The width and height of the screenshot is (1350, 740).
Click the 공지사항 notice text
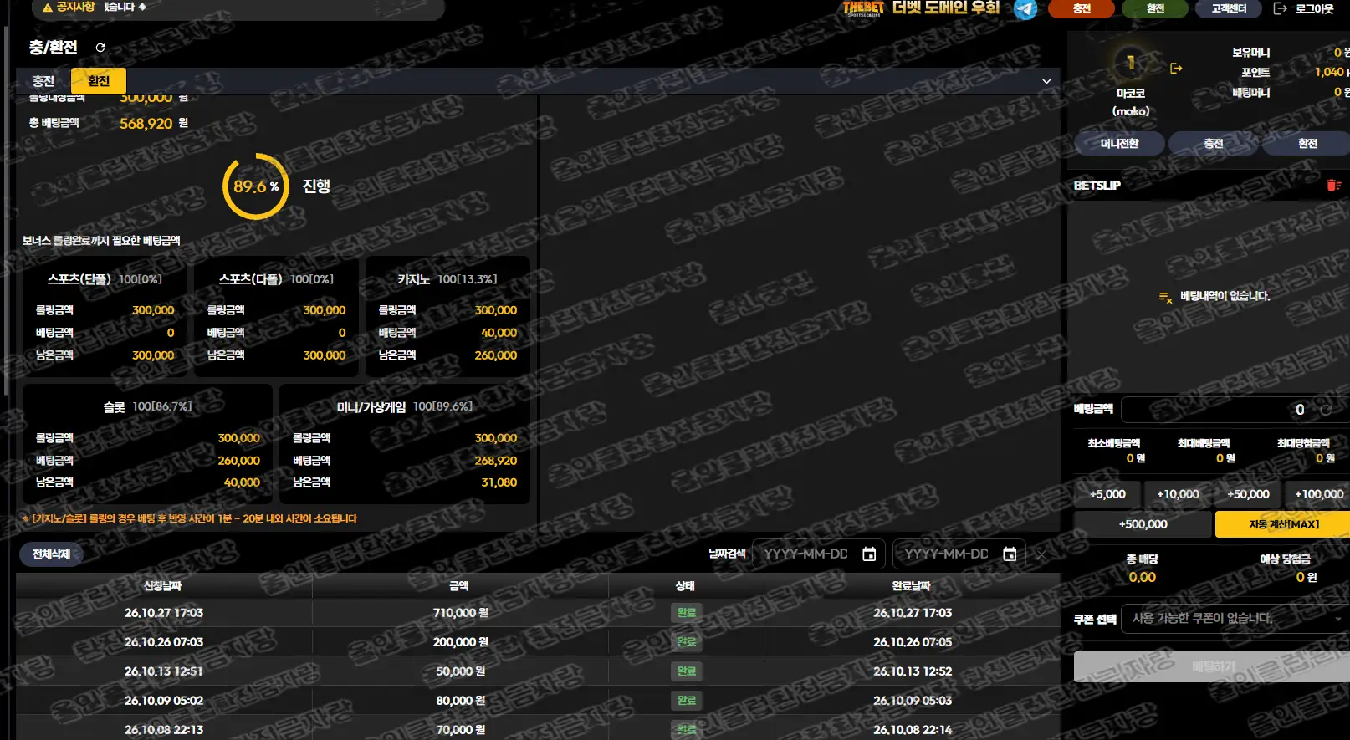[x=76, y=7]
